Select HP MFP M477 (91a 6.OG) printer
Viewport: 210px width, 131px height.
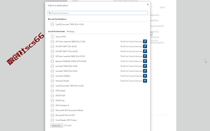[x=97, y=51]
